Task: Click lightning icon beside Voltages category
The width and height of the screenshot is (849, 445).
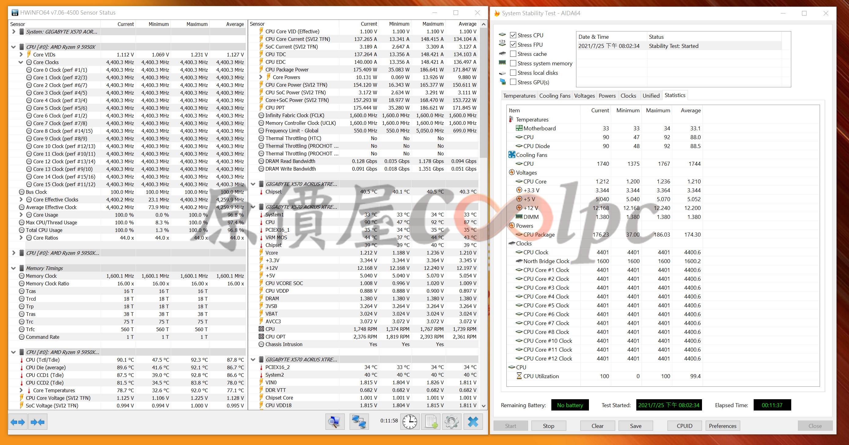Action: pyautogui.click(x=512, y=172)
